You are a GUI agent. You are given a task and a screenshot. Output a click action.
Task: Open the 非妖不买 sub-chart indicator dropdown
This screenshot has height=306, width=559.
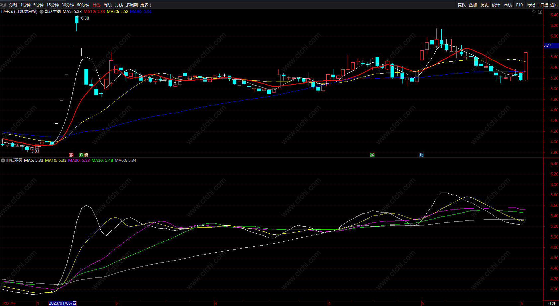pos(3,160)
